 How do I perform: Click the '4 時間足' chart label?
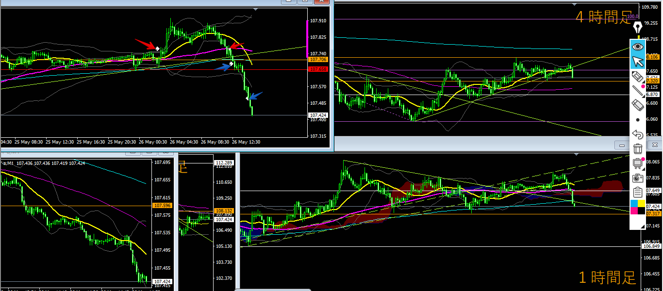coord(603,17)
